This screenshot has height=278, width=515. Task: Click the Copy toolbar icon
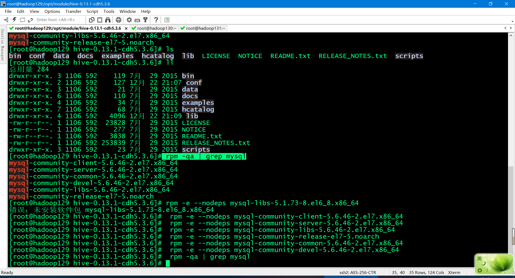click(x=92, y=20)
